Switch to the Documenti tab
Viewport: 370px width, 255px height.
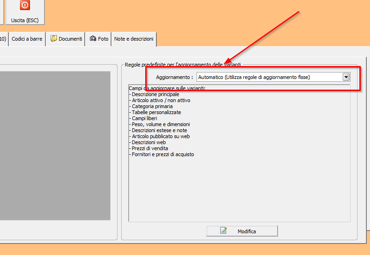point(66,39)
